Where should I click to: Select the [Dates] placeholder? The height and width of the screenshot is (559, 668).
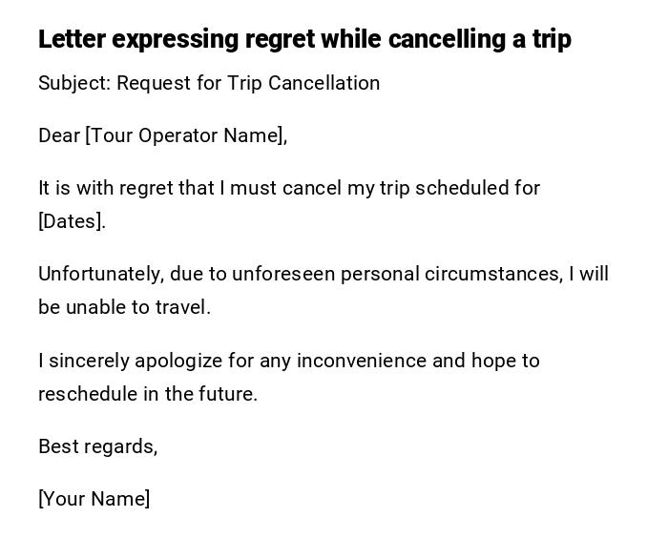tap(72, 221)
